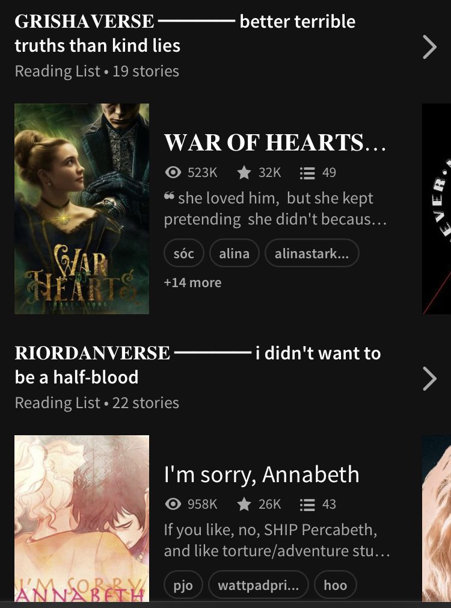Open the 'I'm sorry, Annabeth' title
This screenshot has width=451, height=608.
click(x=262, y=474)
